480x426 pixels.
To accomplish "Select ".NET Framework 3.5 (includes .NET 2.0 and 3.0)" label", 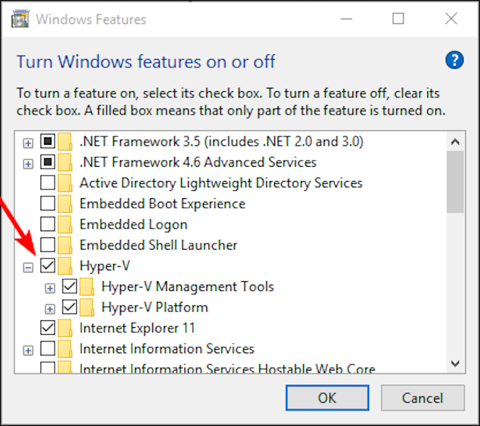I will (221, 142).
